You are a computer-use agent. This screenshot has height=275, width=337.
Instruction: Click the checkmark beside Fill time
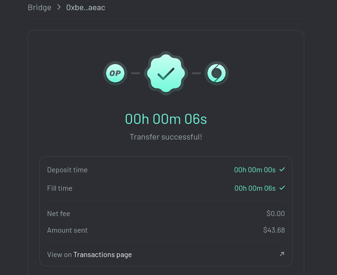click(282, 188)
